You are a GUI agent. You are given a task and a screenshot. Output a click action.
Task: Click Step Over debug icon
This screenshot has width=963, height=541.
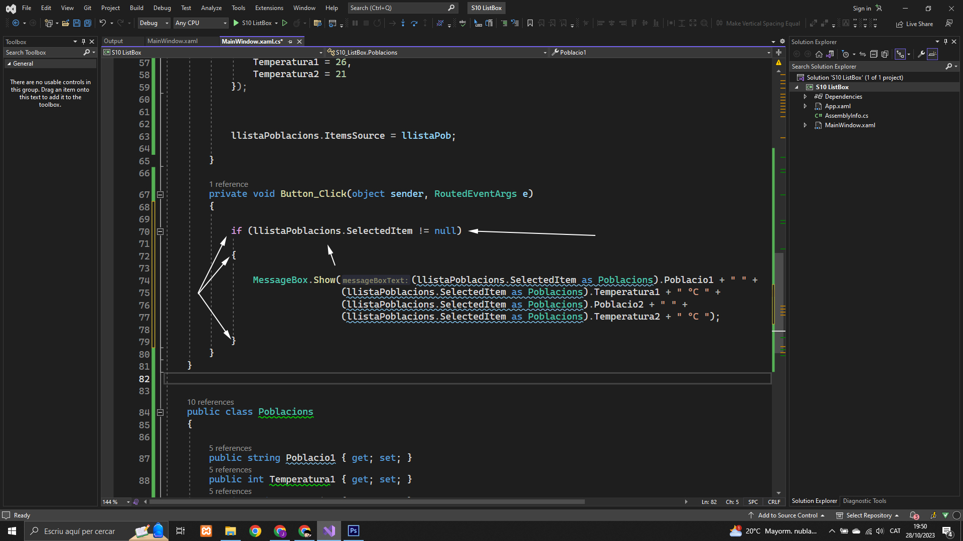click(x=414, y=23)
